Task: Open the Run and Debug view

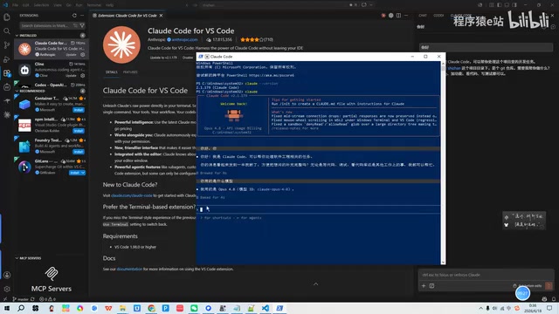Action: coord(7,59)
